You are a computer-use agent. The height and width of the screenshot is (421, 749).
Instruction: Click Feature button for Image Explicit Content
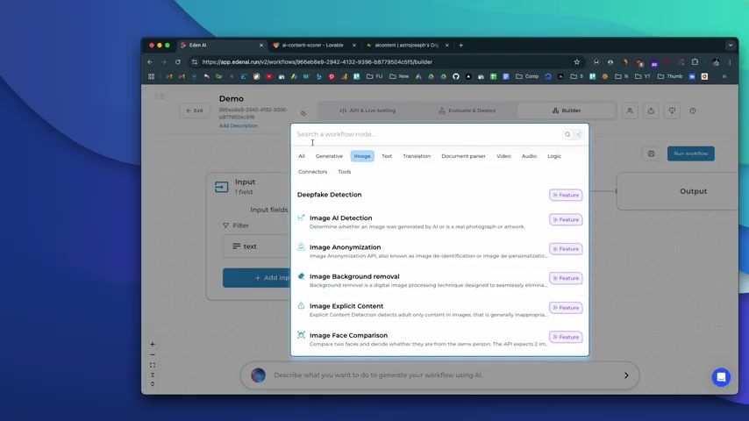point(566,308)
